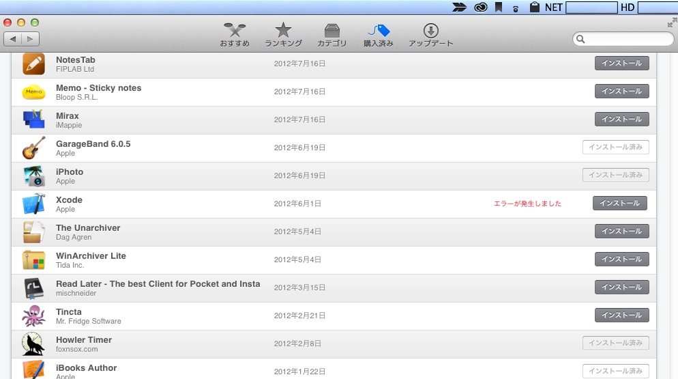Click the bookmark menu bar icon
The height and width of the screenshot is (379, 678).
point(499,8)
